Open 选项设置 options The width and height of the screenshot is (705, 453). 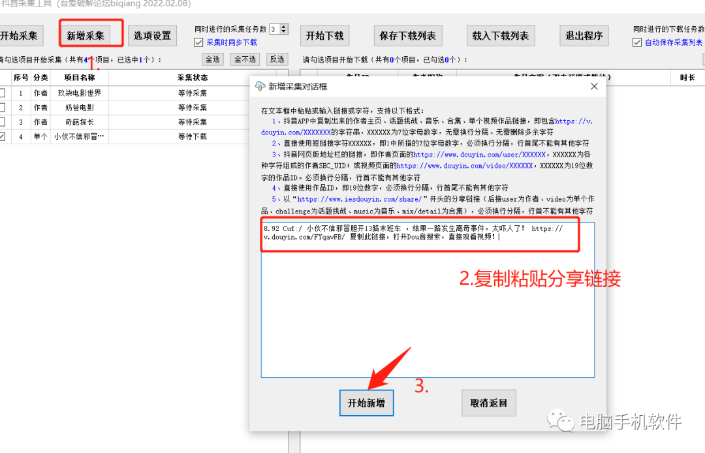coord(152,35)
